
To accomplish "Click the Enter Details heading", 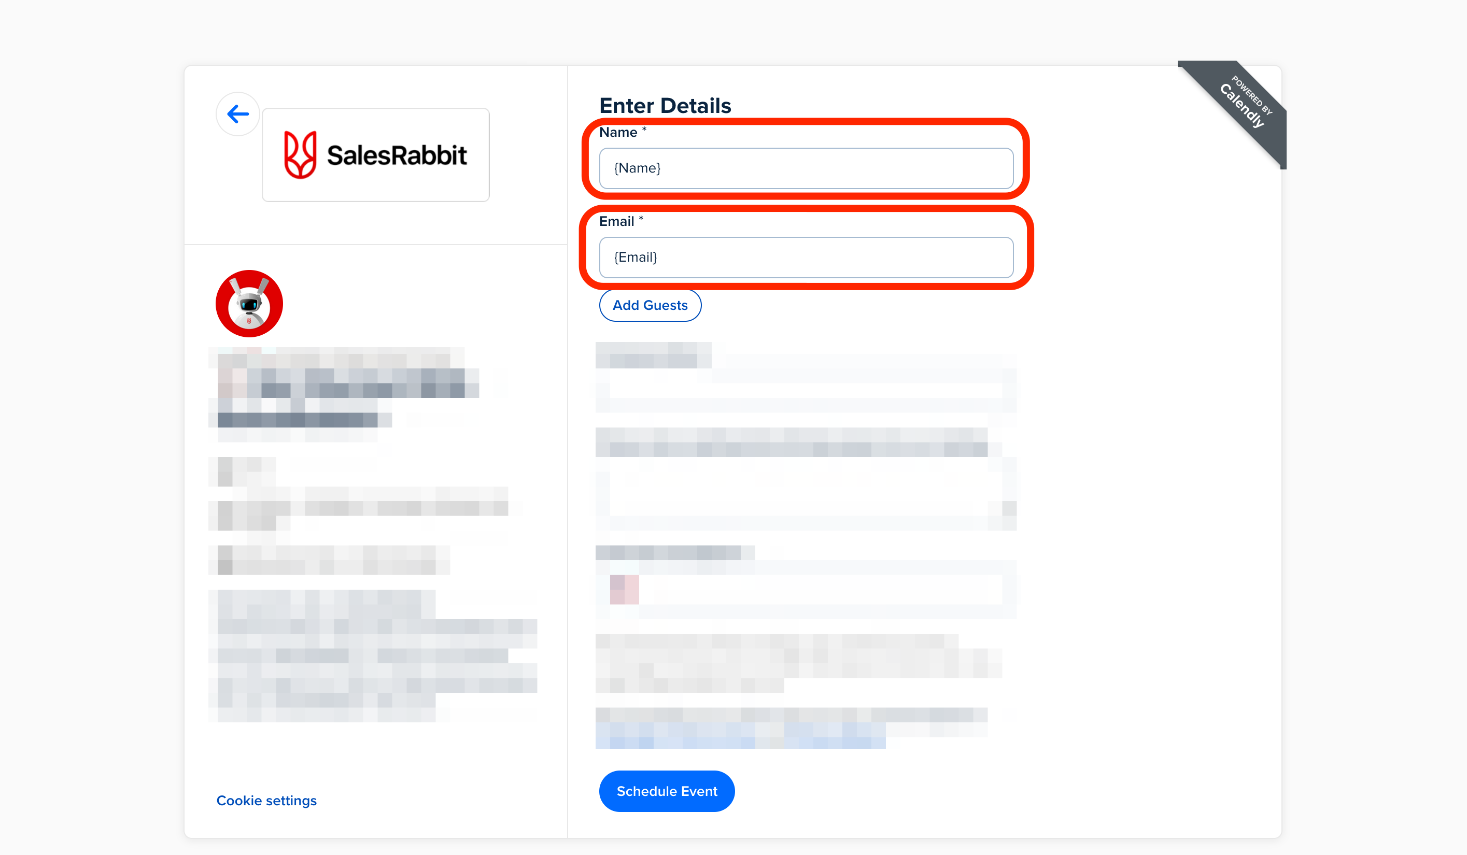I will coord(666,105).
